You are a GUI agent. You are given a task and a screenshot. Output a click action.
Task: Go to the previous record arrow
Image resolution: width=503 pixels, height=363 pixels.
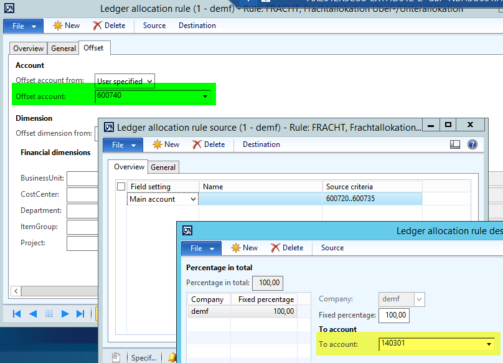point(33,314)
